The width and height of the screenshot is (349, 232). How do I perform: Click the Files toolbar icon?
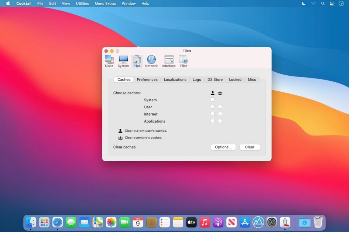coord(137,61)
